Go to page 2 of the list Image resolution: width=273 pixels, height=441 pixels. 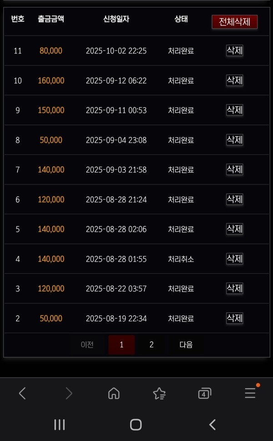(x=152, y=345)
